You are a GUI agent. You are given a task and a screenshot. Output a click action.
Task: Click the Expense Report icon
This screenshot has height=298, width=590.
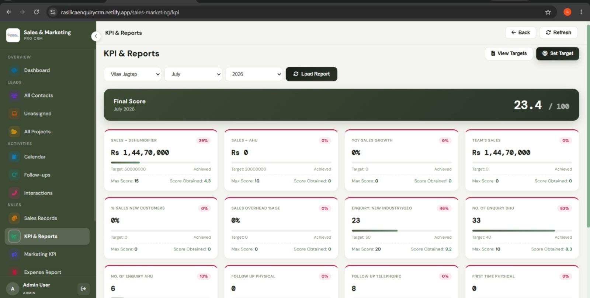(14, 272)
